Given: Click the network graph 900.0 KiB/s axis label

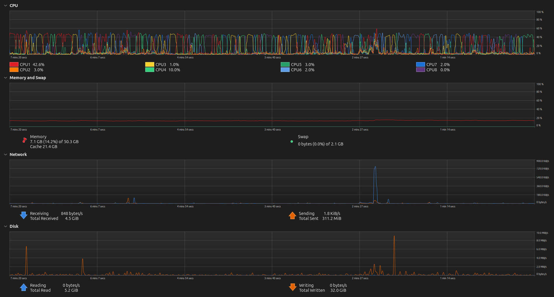Looking at the screenshot, I should point(543,161).
